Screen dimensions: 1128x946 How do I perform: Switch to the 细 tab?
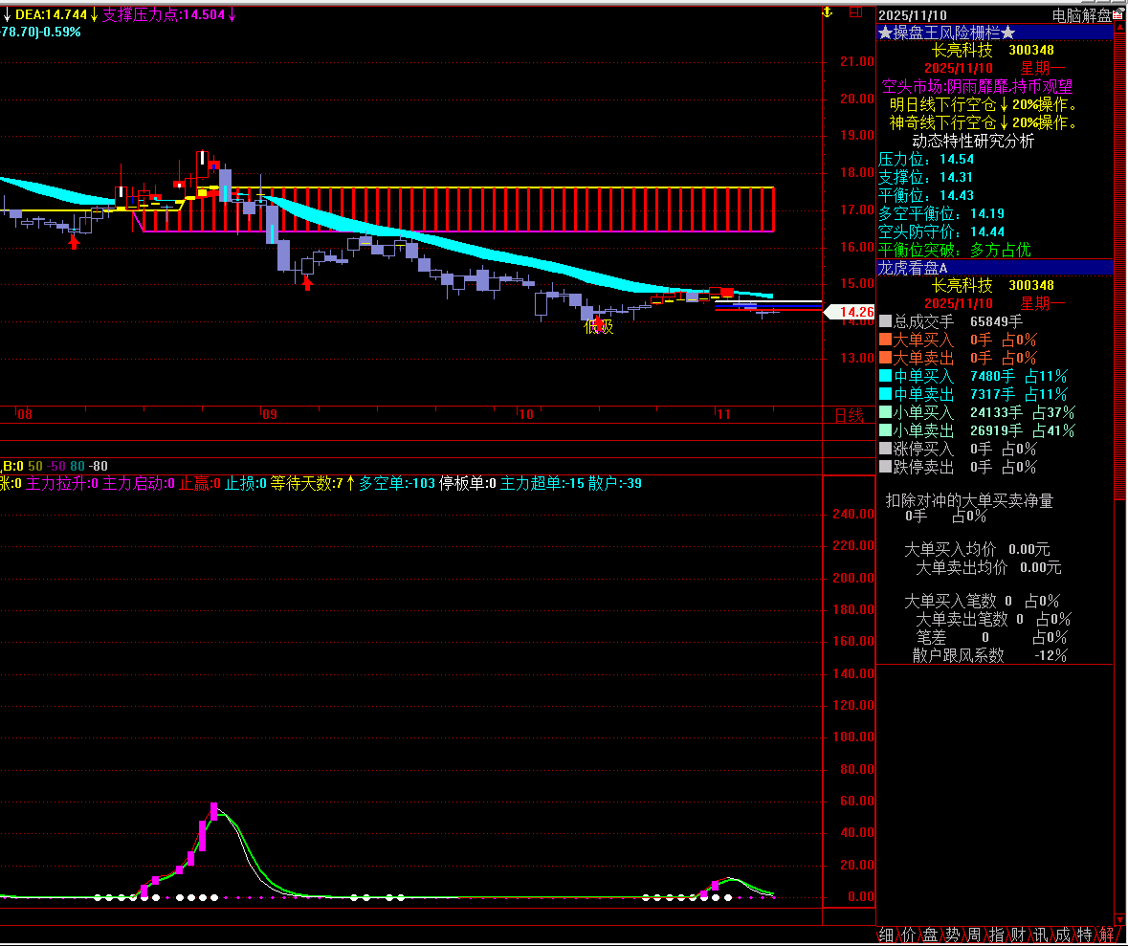pos(886,935)
